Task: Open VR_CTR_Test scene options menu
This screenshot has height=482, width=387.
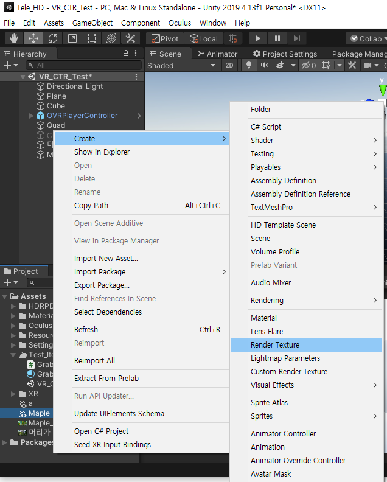Action: point(136,77)
